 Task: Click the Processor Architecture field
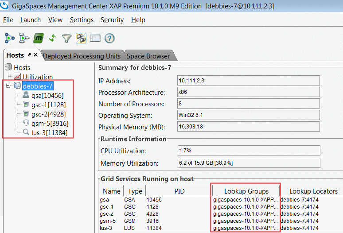pyautogui.click(x=249, y=92)
